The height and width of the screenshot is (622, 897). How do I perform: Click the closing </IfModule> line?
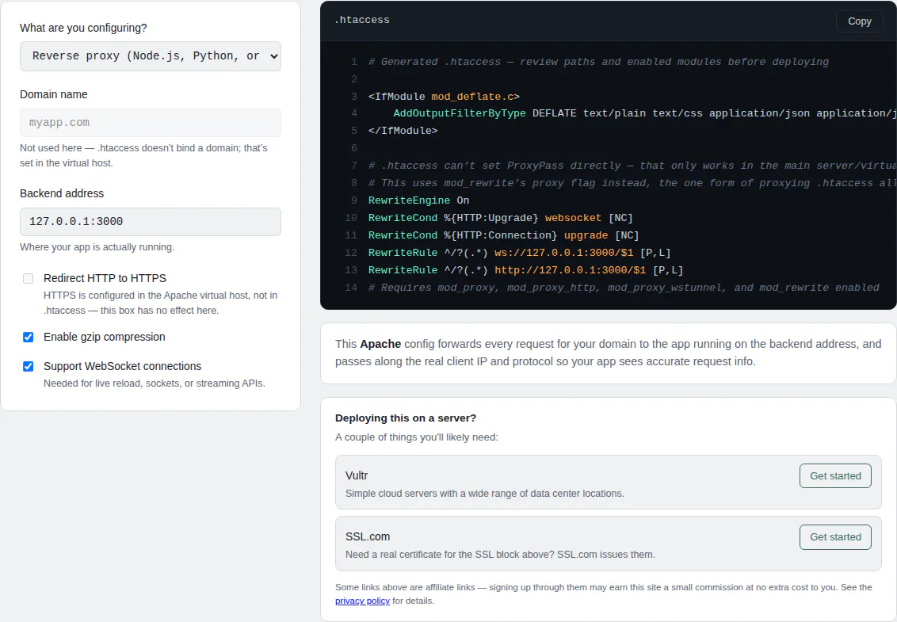(x=403, y=131)
